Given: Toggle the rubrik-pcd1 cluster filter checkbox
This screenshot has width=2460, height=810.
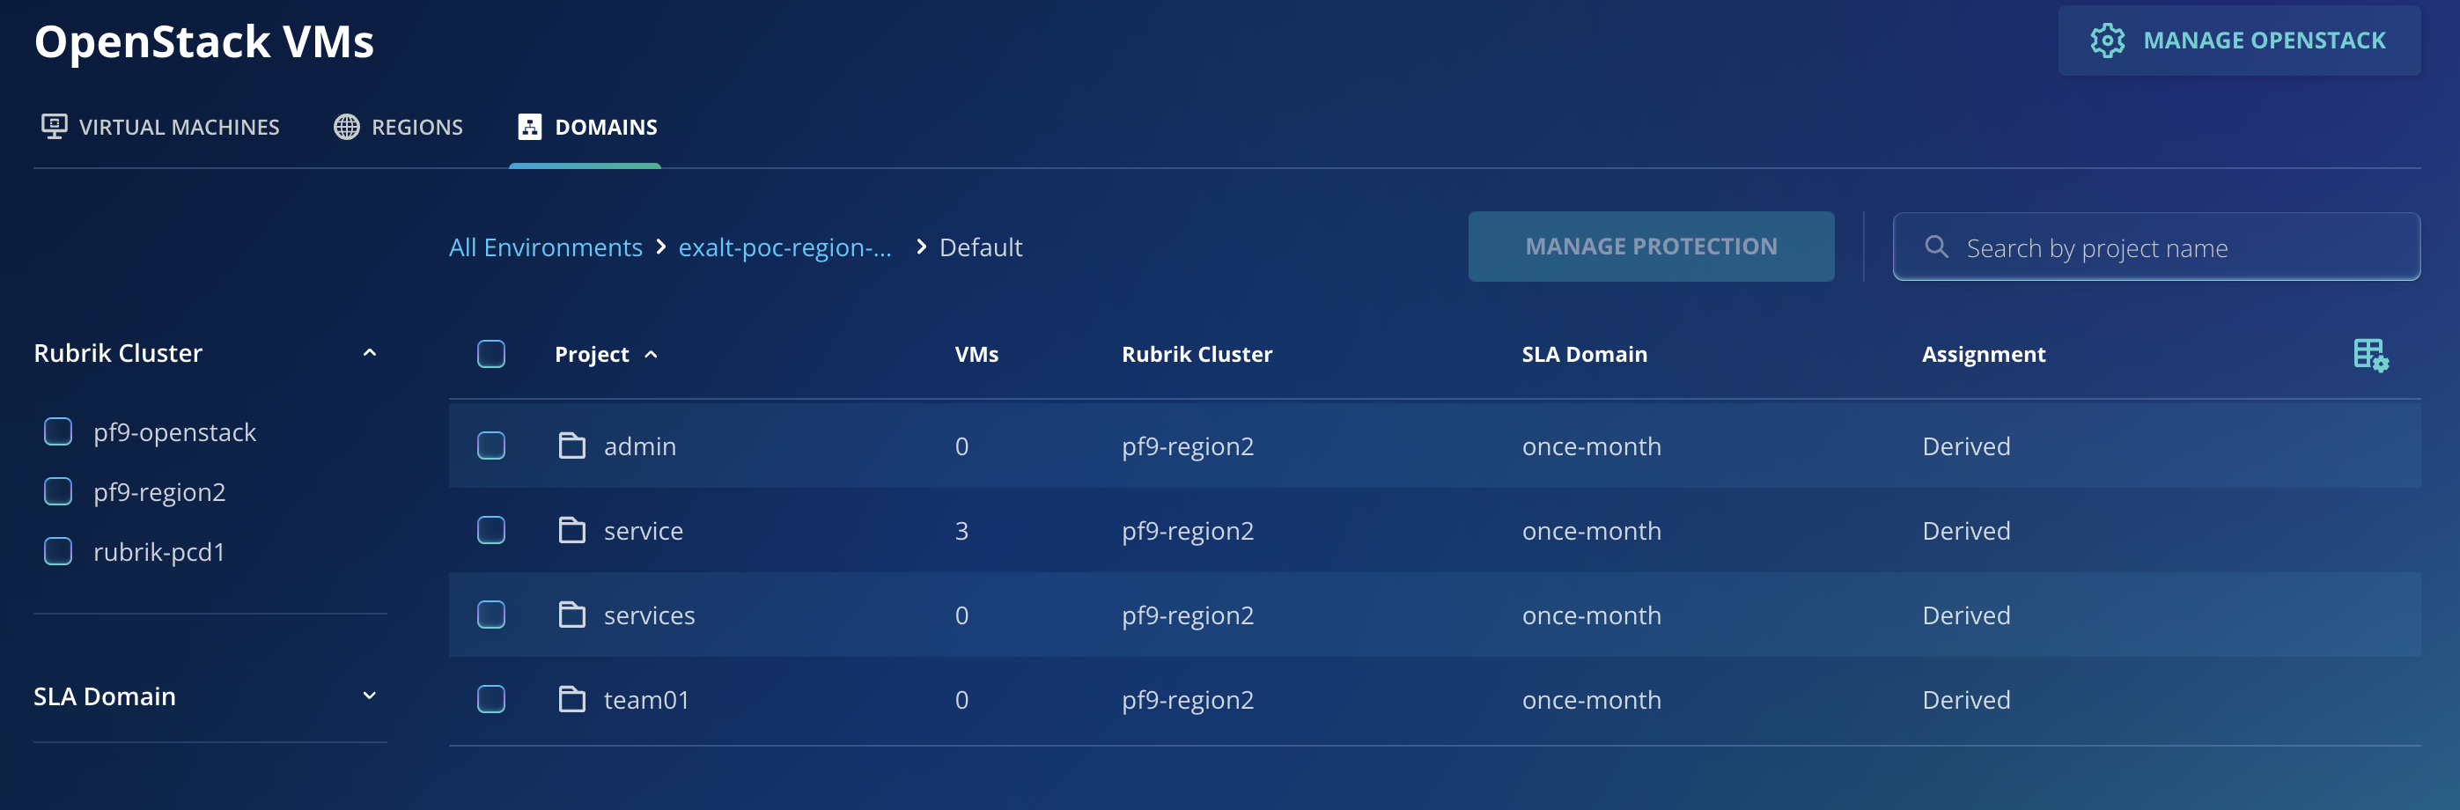Looking at the screenshot, I should (58, 551).
